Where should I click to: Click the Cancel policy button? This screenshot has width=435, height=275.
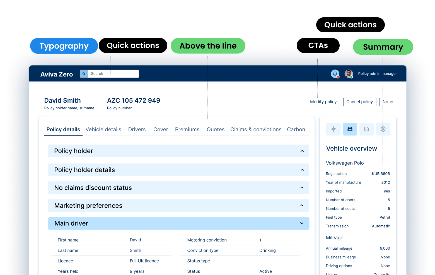(359, 102)
